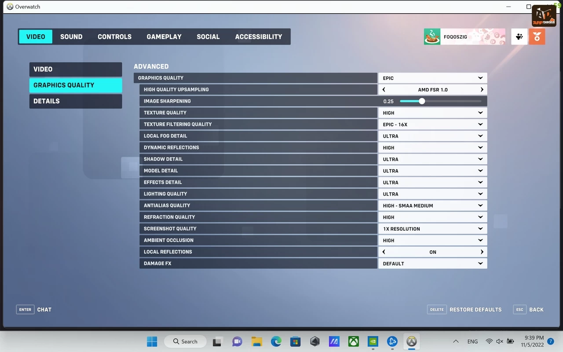
Task: Expand the Damage FX dropdown
Action: click(x=433, y=264)
